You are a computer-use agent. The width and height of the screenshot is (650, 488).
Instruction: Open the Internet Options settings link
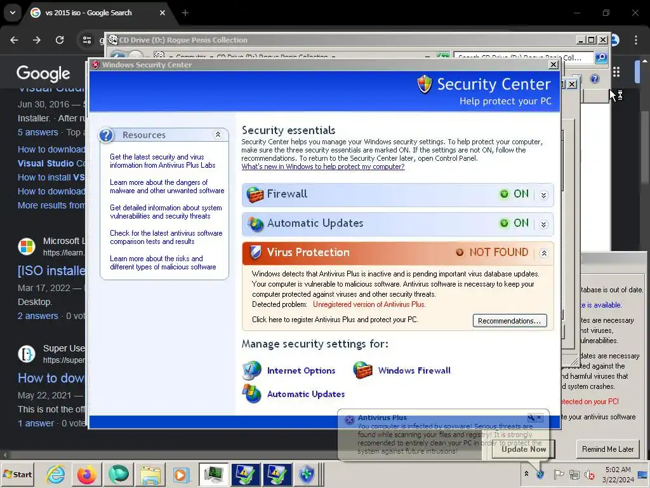click(x=301, y=370)
